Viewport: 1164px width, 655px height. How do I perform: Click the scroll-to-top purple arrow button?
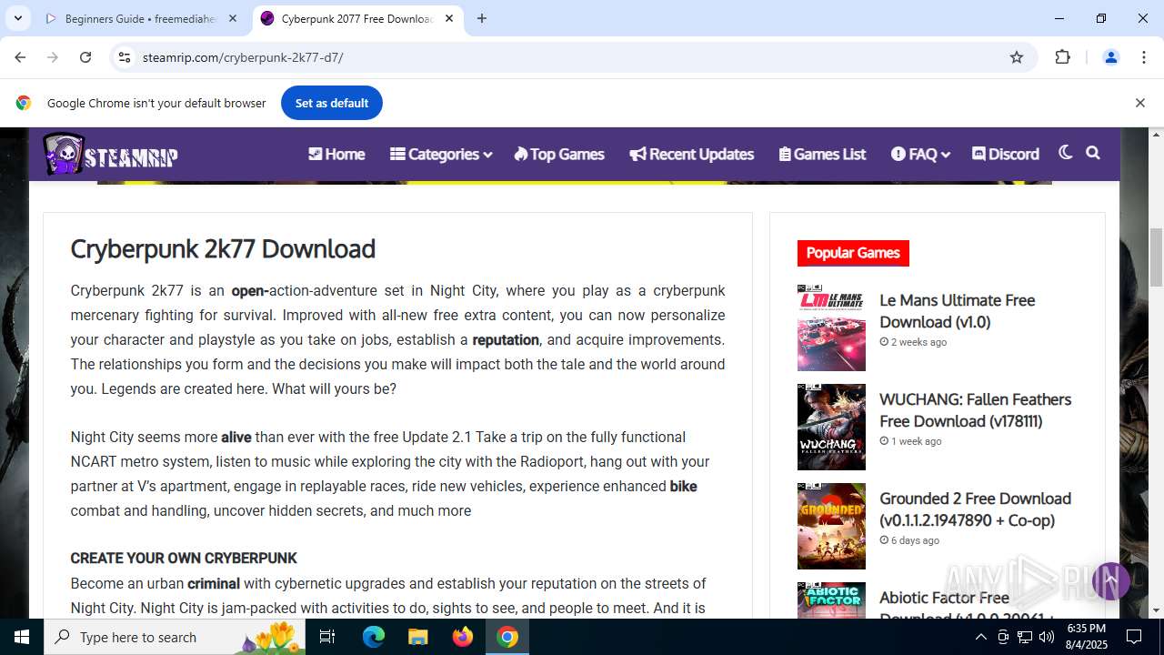(x=1110, y=580)
